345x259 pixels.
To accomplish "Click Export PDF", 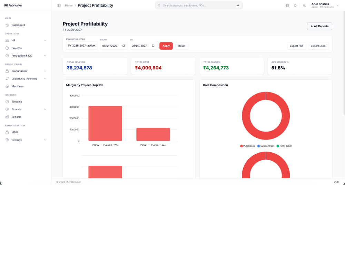I will click(297, 46).
